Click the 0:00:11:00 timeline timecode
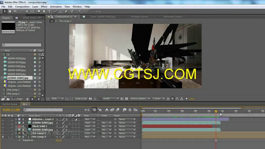 (x=11, y=110)
